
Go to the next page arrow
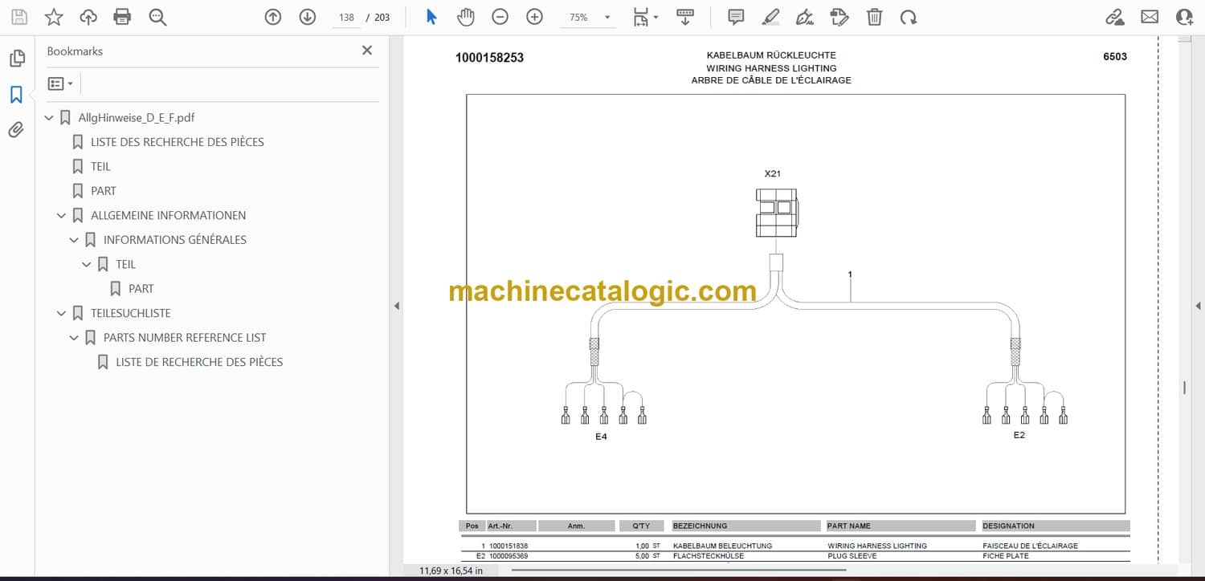point(307,17)
